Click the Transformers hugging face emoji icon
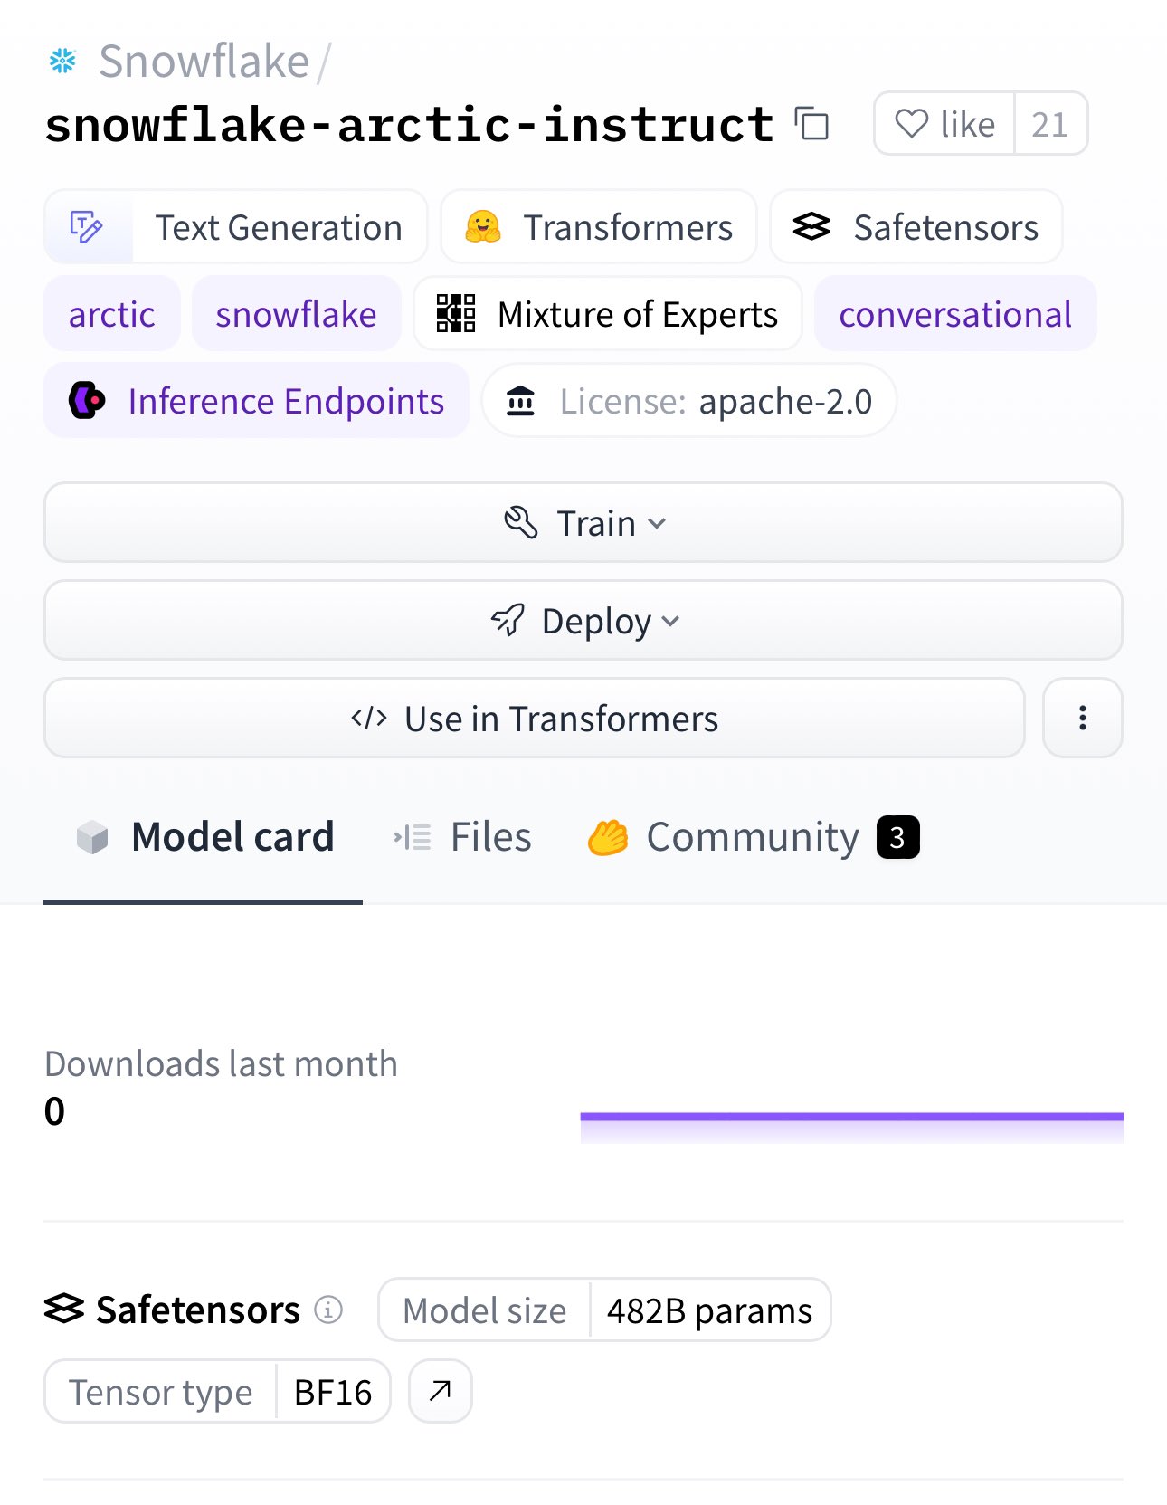The width and height of the screenshot is (1167, 1505). [483, 227]
